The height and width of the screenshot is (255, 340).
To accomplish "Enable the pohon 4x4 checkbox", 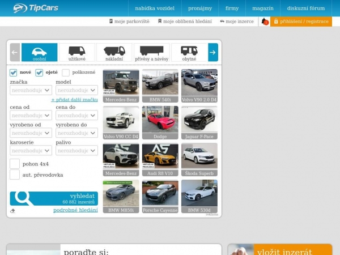I will (15, 164).
